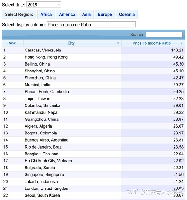Click the 36.25 ratio value

(178, 92)
